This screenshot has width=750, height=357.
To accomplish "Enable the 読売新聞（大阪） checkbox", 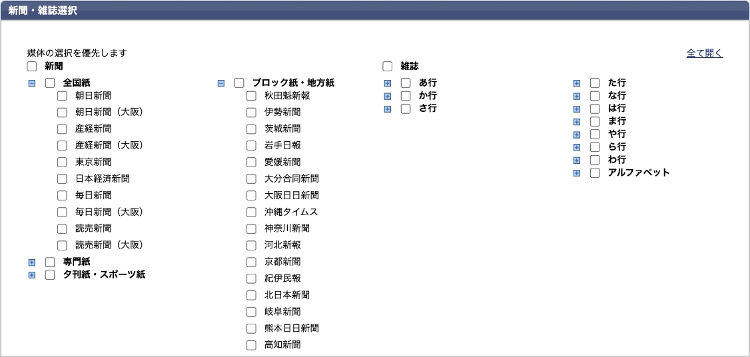I will coord(62,246).
